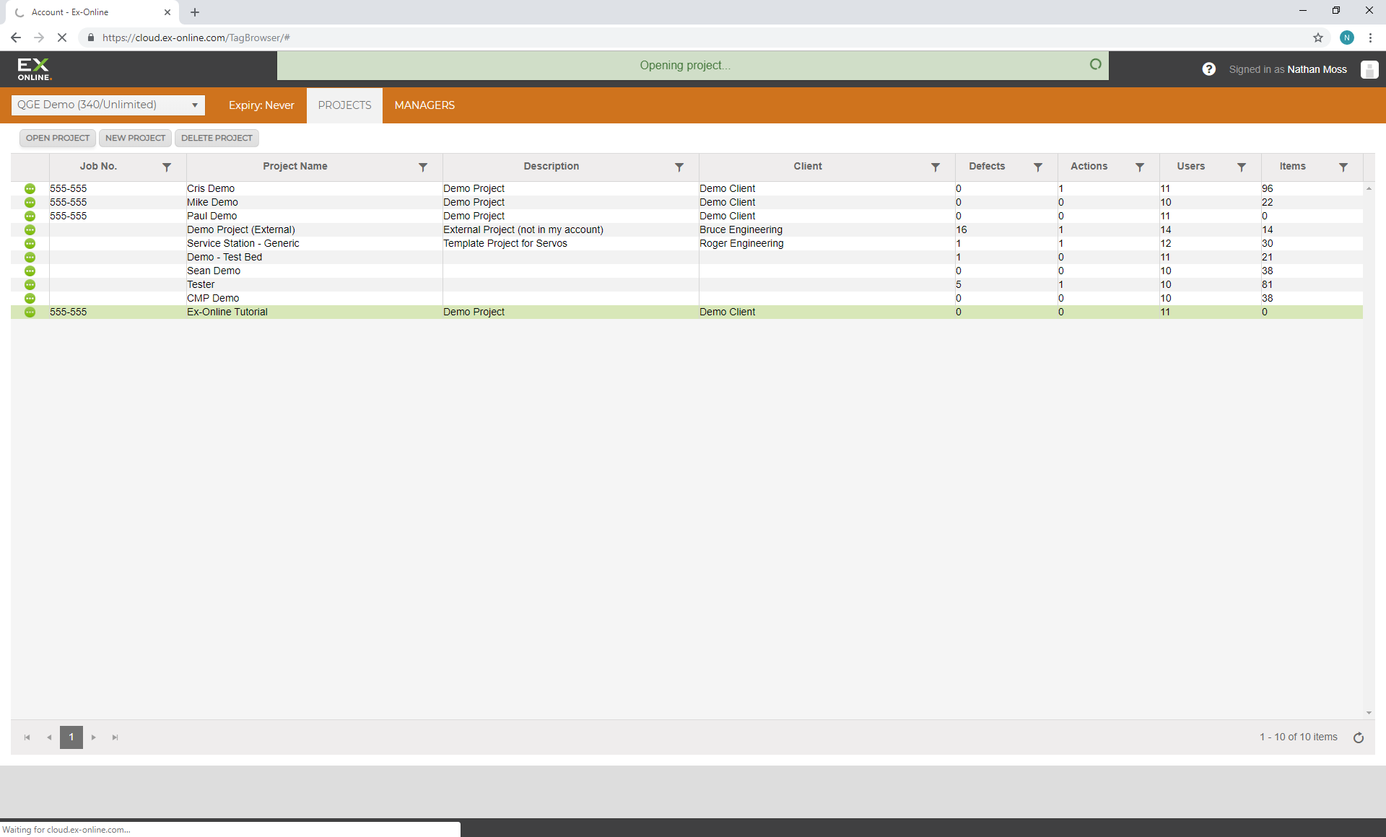This screenshot has height=837, width=1386.
Task: Select the PROJECTS tab
Action: (344, 105)
